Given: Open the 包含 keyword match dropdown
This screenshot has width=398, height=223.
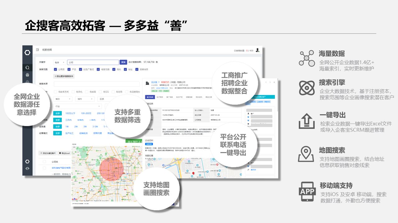Looking at the screenshot, I should (x=60, y=62).
